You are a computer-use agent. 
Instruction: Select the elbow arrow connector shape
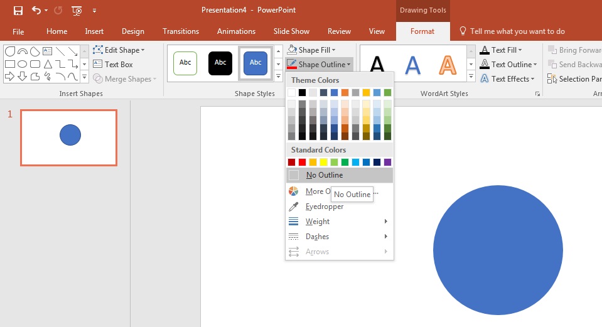click(73, 64)
